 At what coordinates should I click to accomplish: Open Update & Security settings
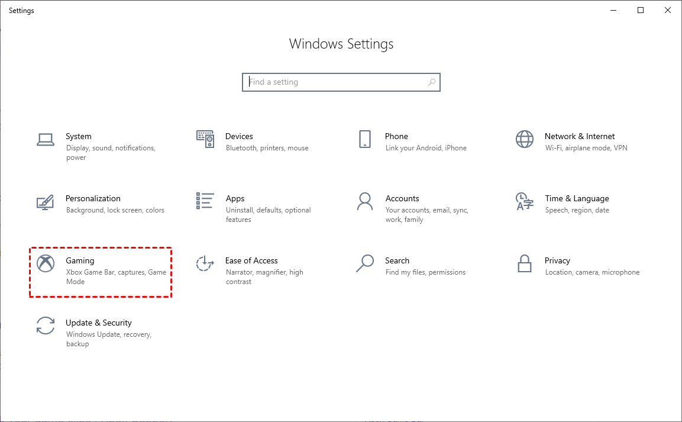98,323
